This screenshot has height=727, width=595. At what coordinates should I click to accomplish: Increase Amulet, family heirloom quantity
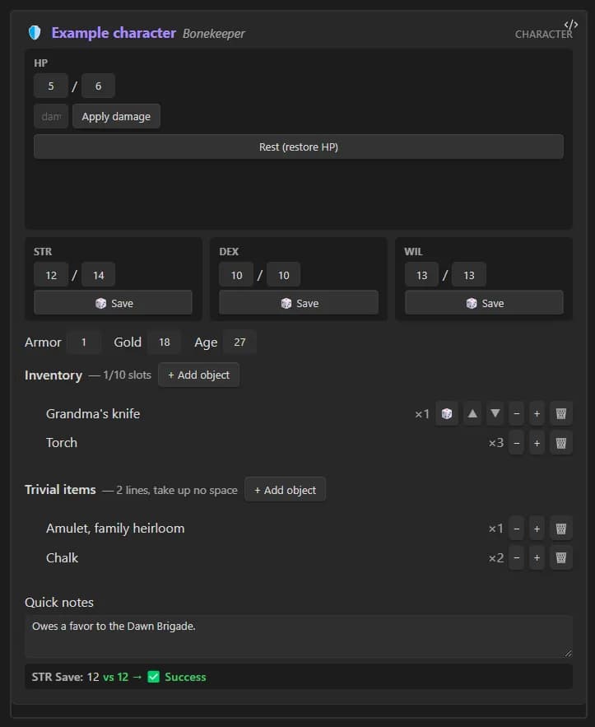[537, 529]
